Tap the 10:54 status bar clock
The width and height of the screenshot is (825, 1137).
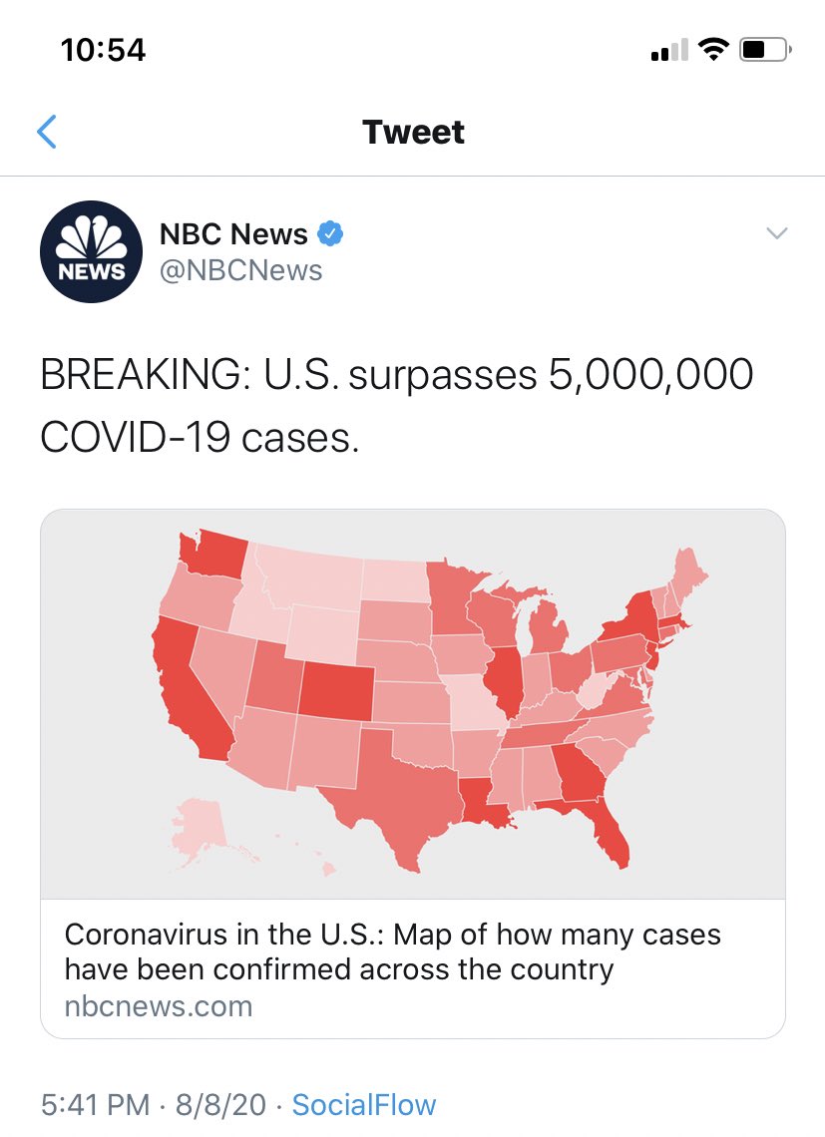pyautogui.click(x=103, y=50)
